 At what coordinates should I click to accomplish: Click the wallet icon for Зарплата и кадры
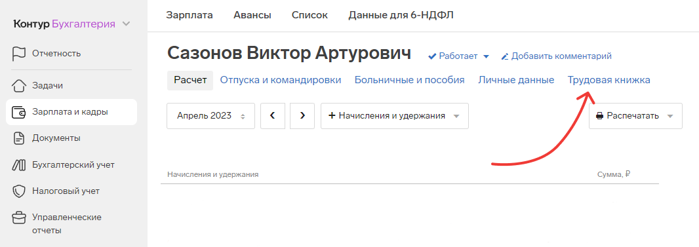[19, 112]
